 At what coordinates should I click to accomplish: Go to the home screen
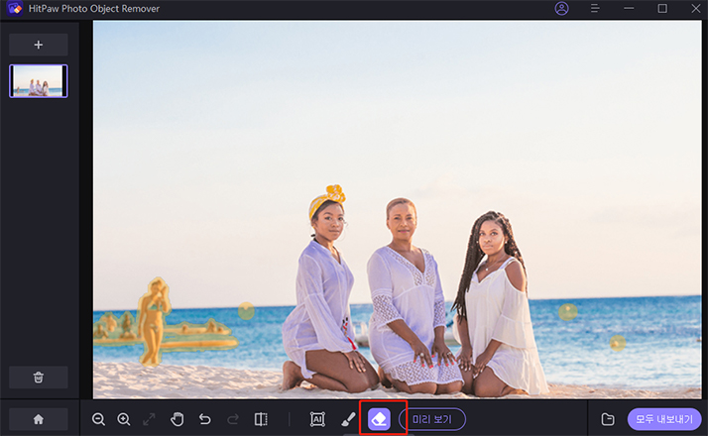coord(39,419)
